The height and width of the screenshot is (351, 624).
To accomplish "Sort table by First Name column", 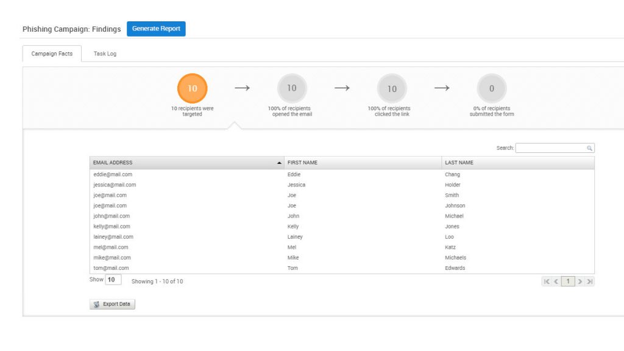I will coord(363,163).
